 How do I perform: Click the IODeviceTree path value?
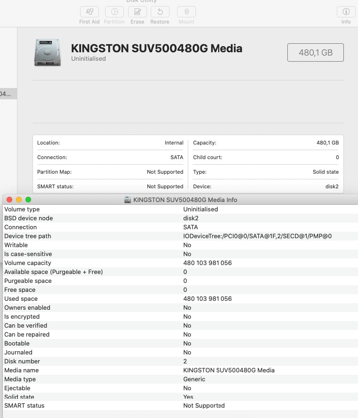257,236
